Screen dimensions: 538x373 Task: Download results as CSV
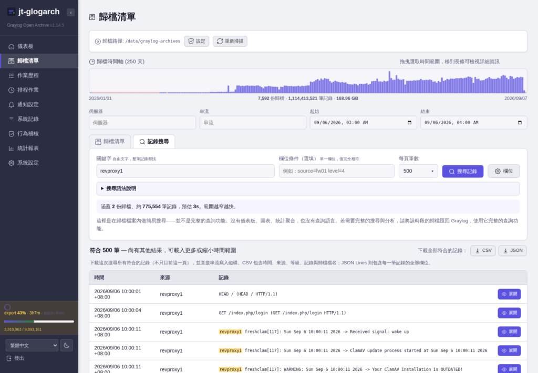(483, 251)
